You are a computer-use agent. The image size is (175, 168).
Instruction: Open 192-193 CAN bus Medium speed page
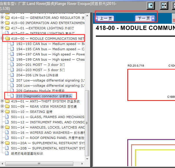50,44
